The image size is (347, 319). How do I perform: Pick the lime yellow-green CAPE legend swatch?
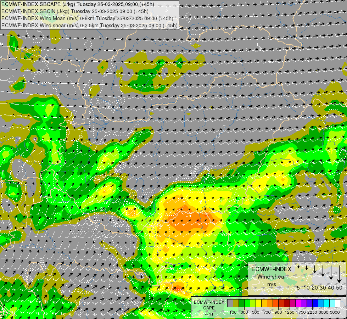pos(253,303)
